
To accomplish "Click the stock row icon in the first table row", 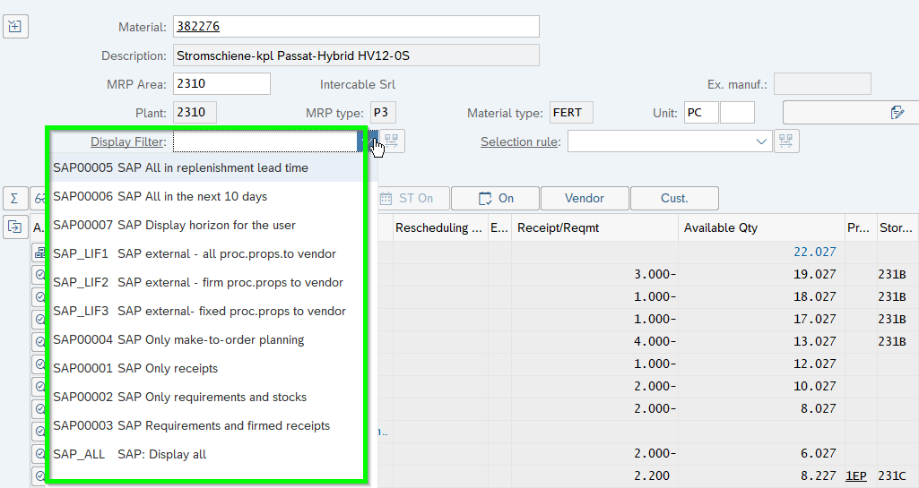I will click(39, 253).
